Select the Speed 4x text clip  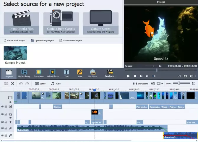click(x=97, y=123)
